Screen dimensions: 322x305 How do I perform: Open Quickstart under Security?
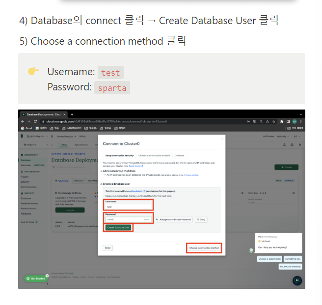click(x=26, y=198)
